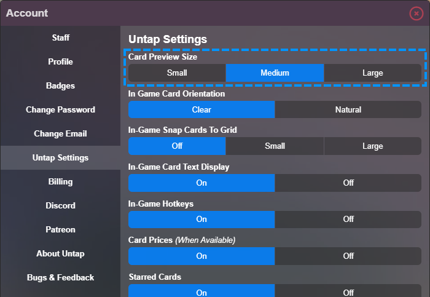Open the Change Password page
430x297 pixels.
pyautogui.click(x=60, y=109)
